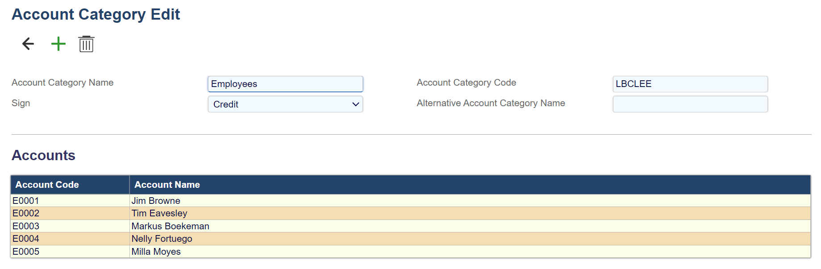Image resolution: width=821 pixels, height=269 pixels.
Task: Click the Account Category Code field
Action: click(690, 84)
